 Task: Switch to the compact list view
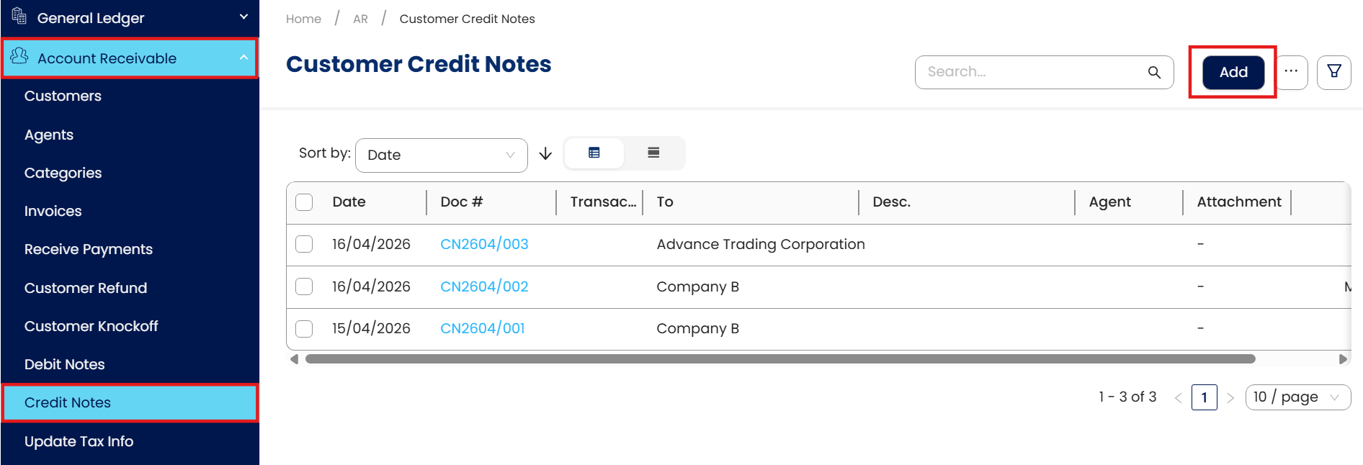653,153
